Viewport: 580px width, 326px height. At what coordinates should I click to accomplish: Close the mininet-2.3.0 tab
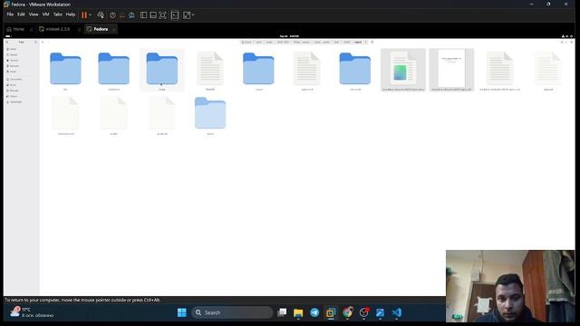(79, 29)
